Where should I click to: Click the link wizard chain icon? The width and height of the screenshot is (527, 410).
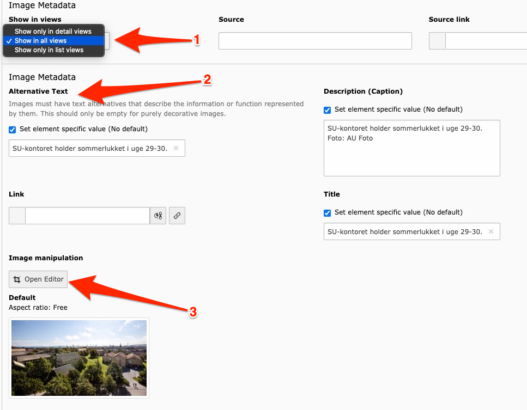click(177, 216)
